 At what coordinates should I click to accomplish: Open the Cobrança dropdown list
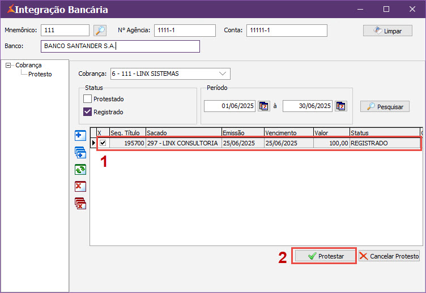point(223,74)
